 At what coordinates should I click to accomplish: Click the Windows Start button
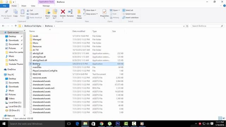click(4, 124)
